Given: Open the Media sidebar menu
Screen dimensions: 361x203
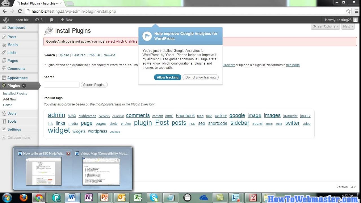Looking at the screenshot, I should 12,45.
